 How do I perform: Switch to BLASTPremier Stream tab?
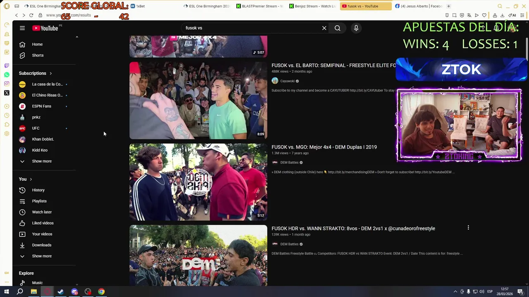pyautogui.click(x=260, y=6)
